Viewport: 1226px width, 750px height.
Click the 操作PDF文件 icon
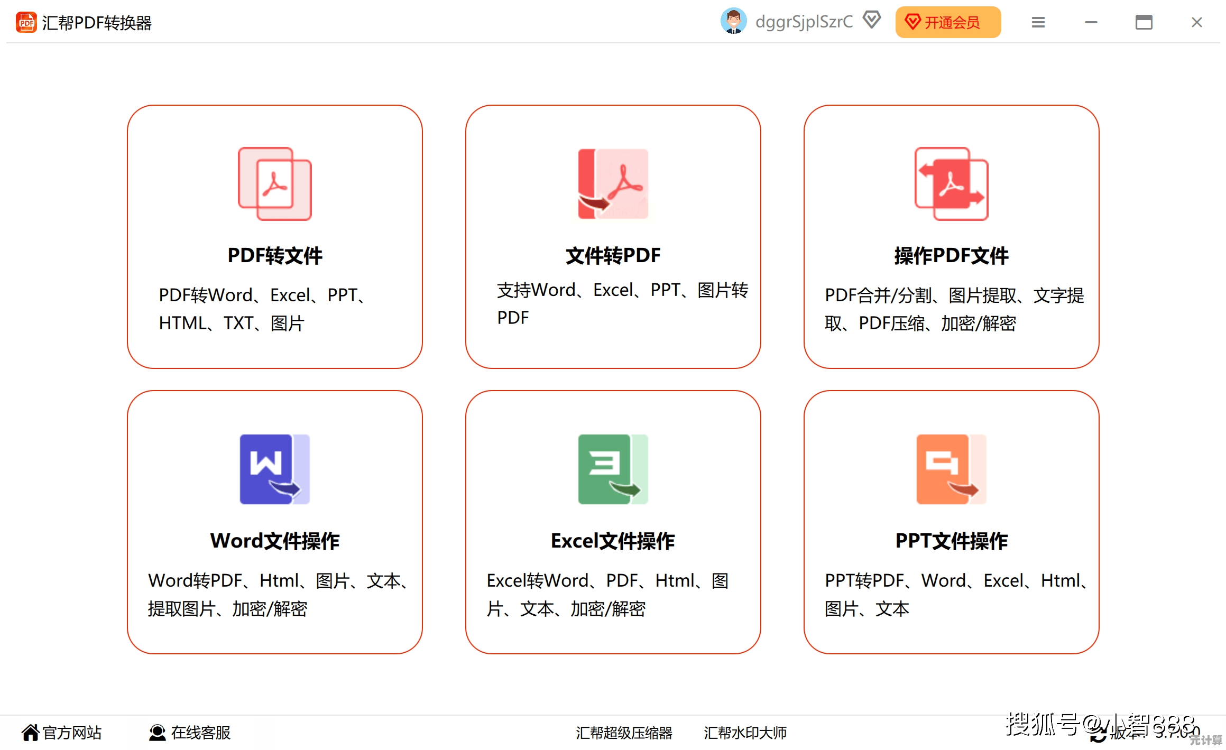pyautogui.click(x=951, y=184)
